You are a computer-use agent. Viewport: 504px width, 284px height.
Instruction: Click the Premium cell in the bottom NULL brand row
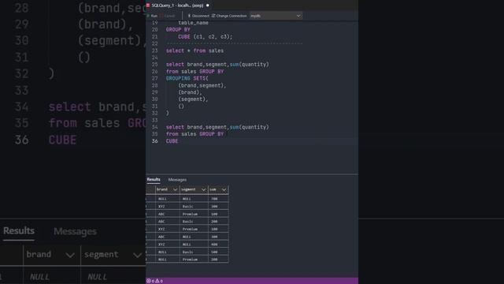(x=194, y=260)
